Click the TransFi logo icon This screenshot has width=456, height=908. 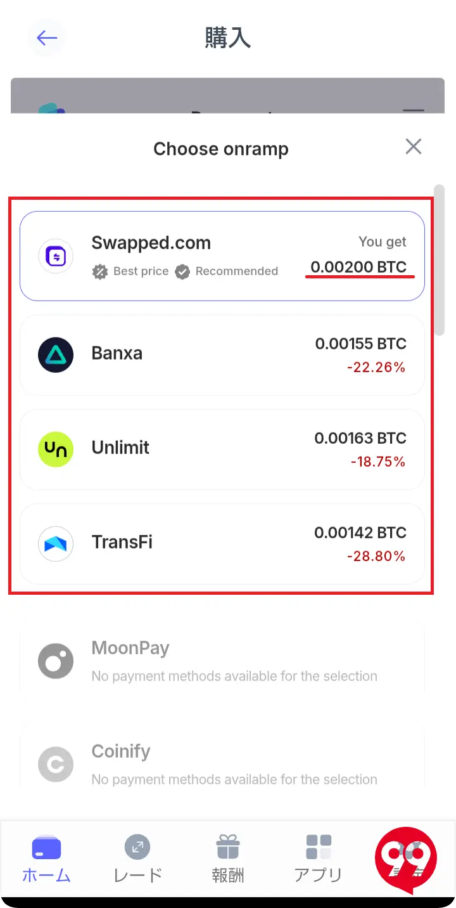[56, 543]
